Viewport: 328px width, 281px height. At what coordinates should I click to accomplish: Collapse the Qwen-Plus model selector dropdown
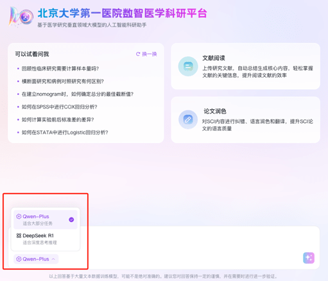tap(36, 259)
